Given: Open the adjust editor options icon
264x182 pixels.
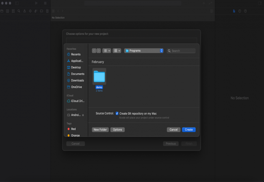Looking at the screenshot, I should point(212,11).
